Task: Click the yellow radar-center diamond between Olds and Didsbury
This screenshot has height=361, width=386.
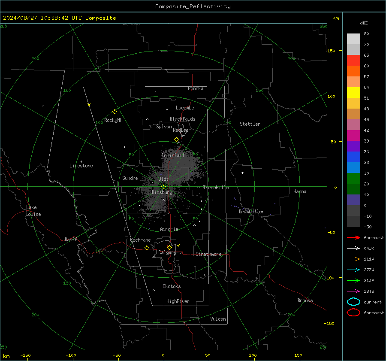Action: point(163,187)
